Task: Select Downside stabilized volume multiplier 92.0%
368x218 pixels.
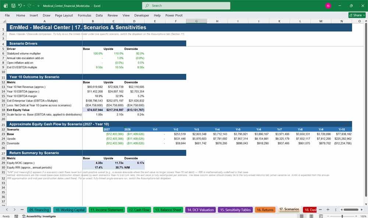Action: [134, 53]
